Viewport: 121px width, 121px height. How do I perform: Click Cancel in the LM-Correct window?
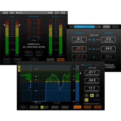(x=107, y=27)
